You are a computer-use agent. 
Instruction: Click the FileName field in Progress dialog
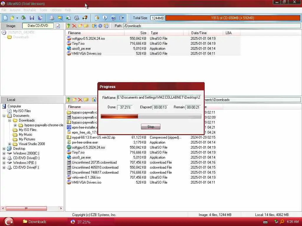(159, 97)
